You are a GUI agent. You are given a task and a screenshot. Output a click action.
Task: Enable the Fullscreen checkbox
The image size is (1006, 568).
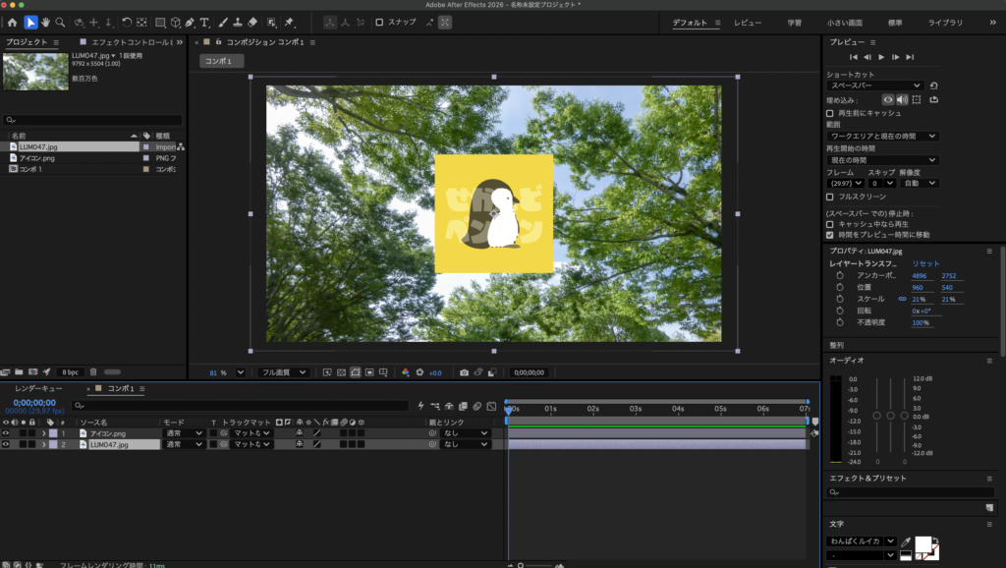click(829, 197)
